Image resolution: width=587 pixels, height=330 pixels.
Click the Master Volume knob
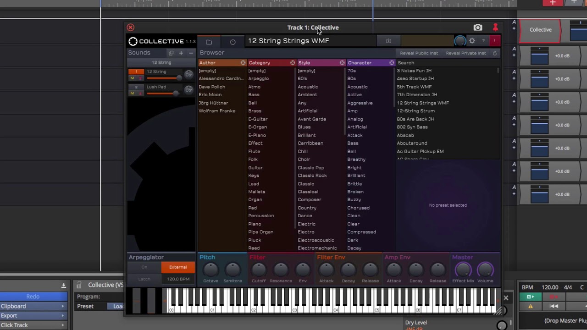pos(485,270)
